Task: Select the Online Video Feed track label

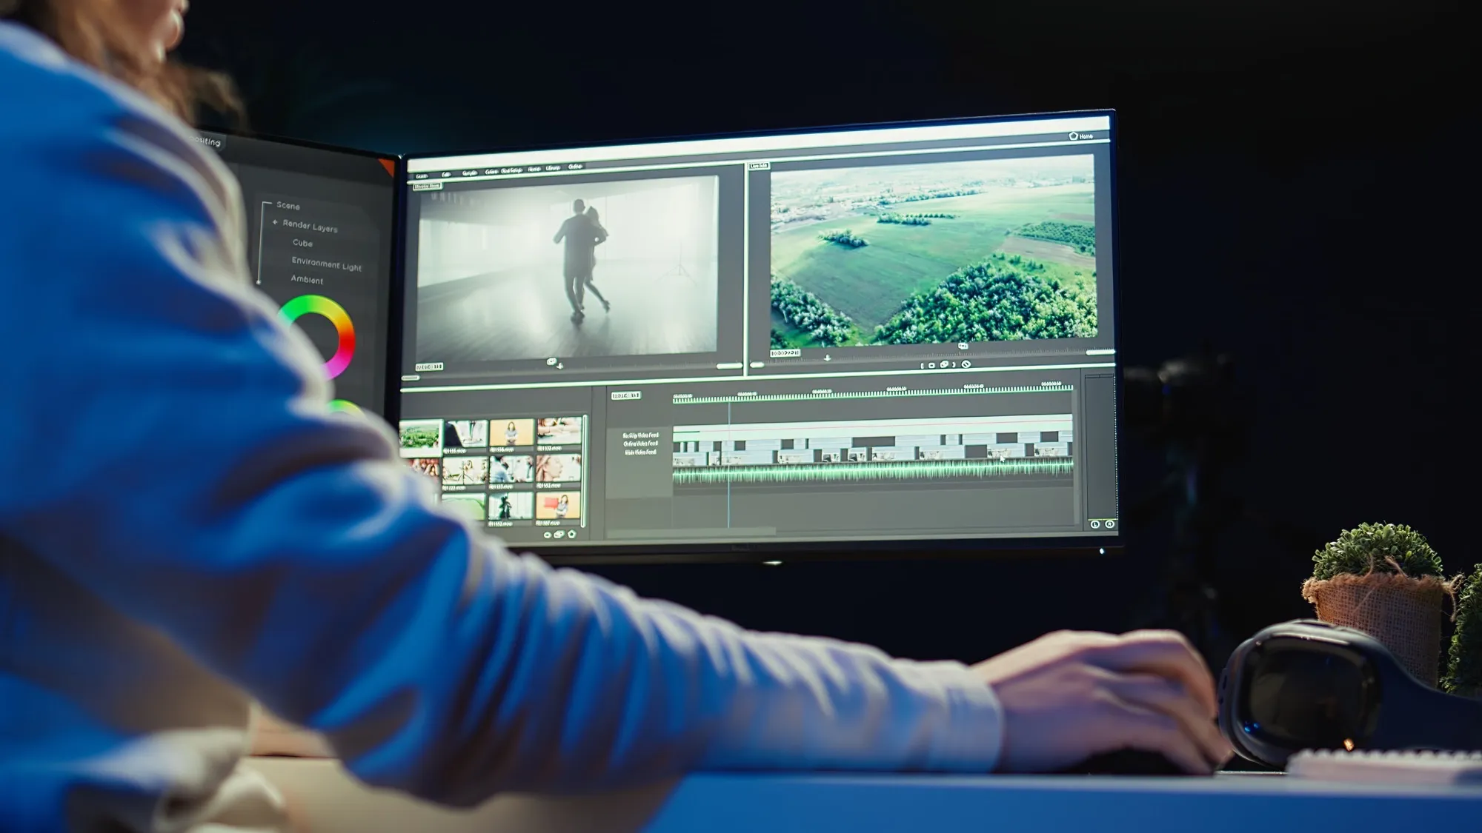Action: coord(640,444)
